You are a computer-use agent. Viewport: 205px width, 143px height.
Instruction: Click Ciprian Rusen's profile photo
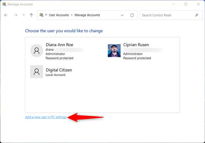click(114, 50)
